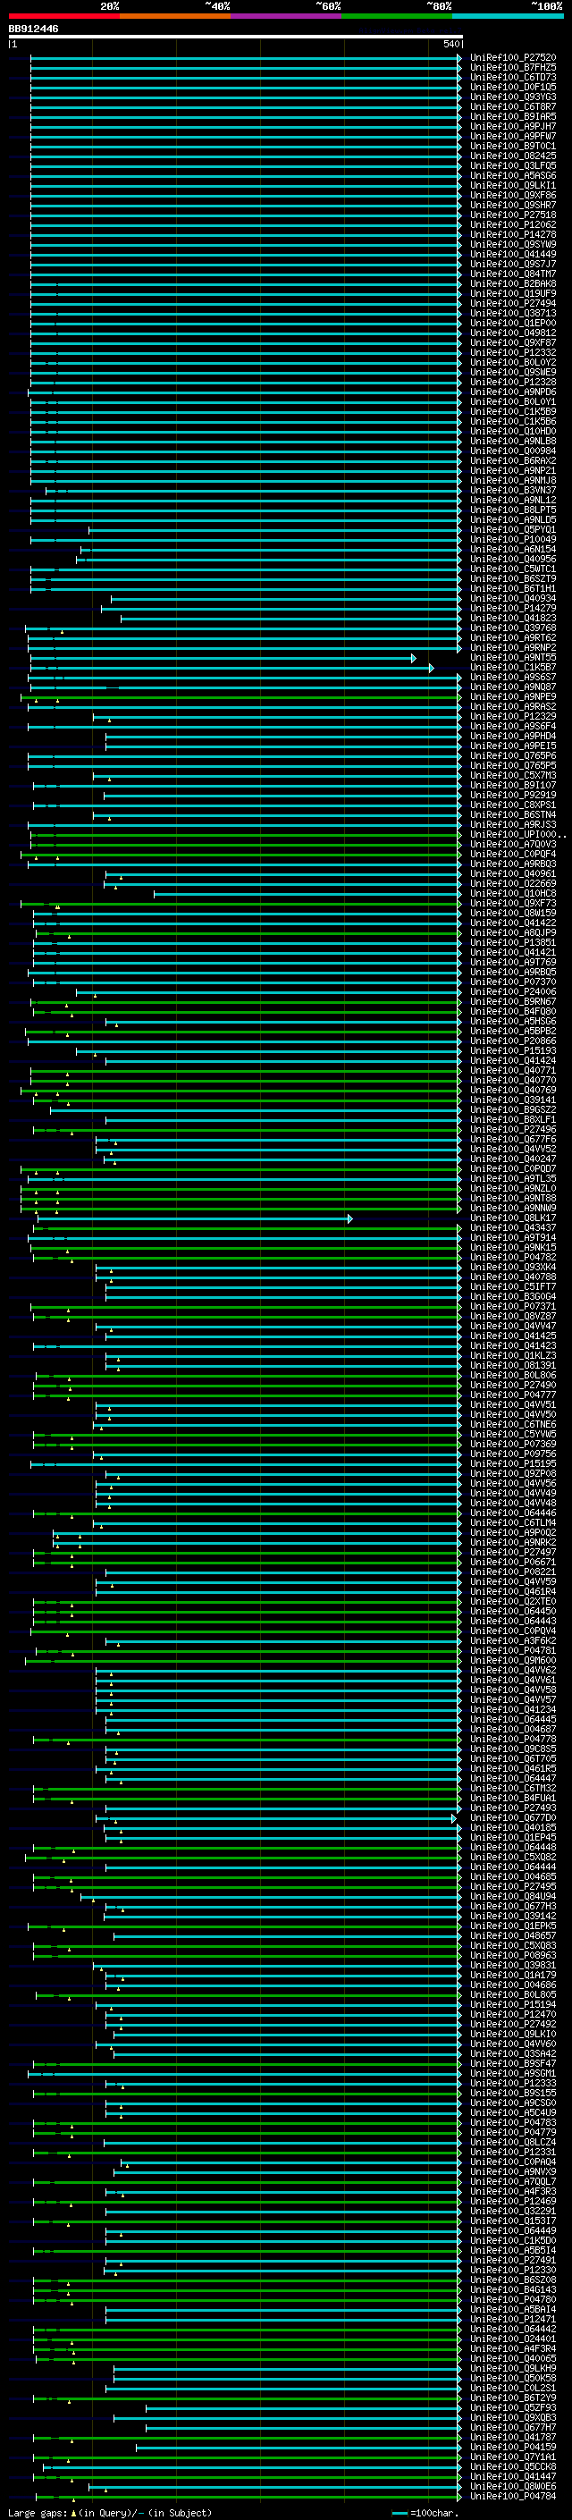Click label UniRef100_C1K5B7
The image size is (572, 2520).
513,667
